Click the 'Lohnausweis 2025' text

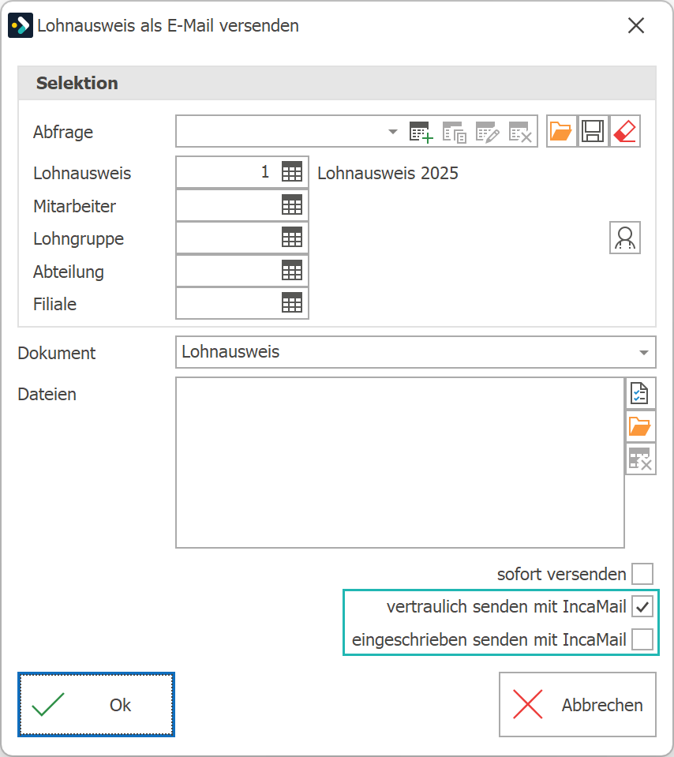388,173
